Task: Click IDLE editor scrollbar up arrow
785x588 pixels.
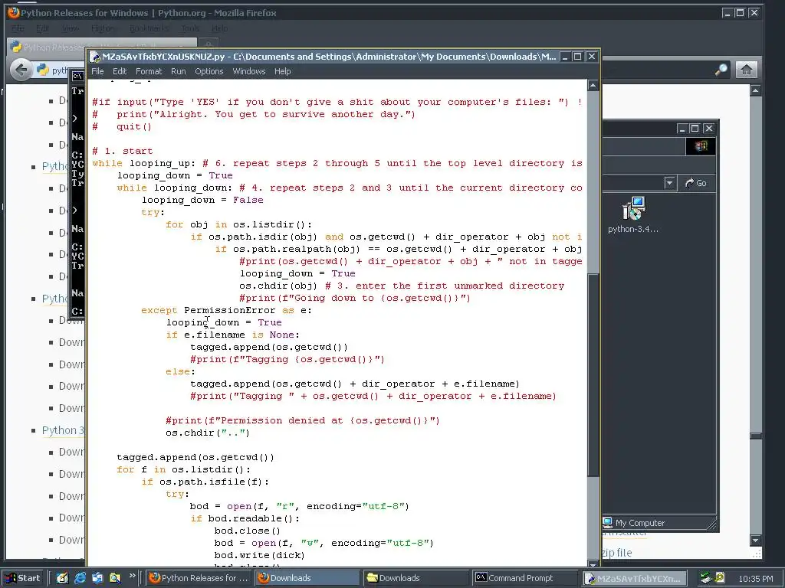Action: 593,86
